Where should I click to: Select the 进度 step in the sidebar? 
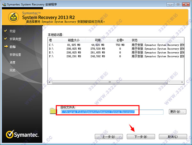point(12,63)
